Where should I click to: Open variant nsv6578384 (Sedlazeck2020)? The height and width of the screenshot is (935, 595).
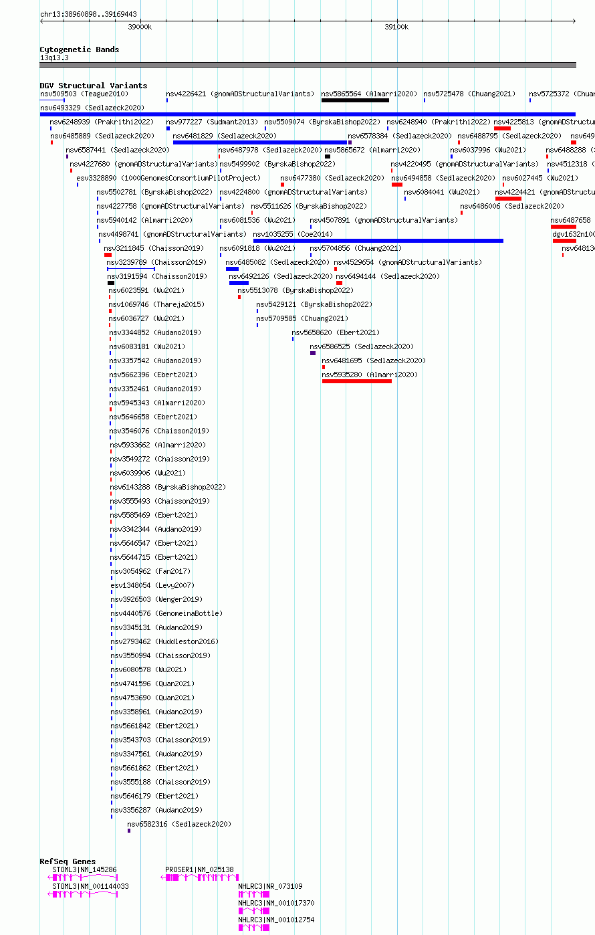pos(400,136)
